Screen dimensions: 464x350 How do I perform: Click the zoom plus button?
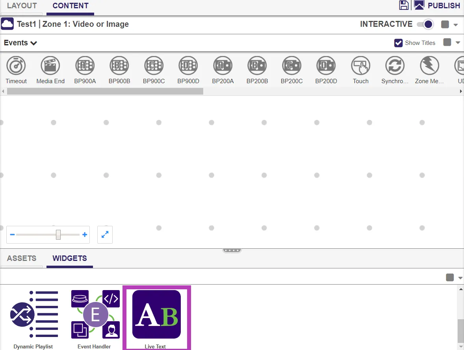85,235
